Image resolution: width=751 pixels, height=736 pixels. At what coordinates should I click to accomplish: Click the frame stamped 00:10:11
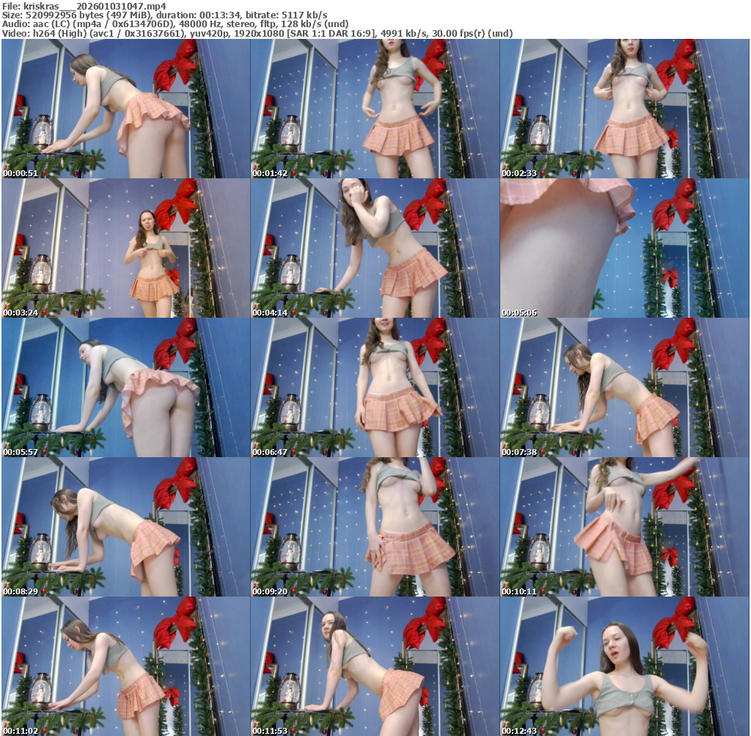pyautogui.click(x=625, y=527)
